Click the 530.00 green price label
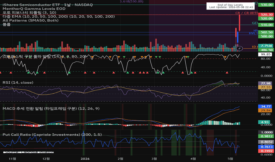 click(x=266, y=5)
